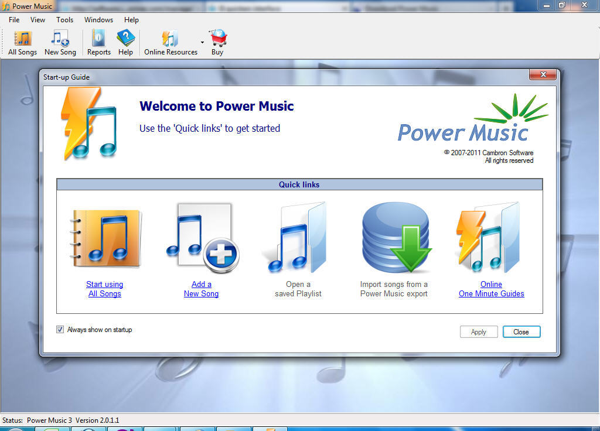Click the Apply button
This screenshot has height=431, width=600.
tap(479, 332)
